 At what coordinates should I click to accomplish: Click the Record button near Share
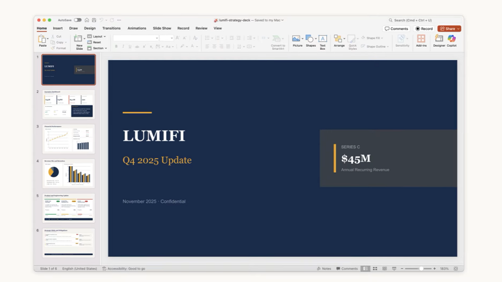(424, 29)
